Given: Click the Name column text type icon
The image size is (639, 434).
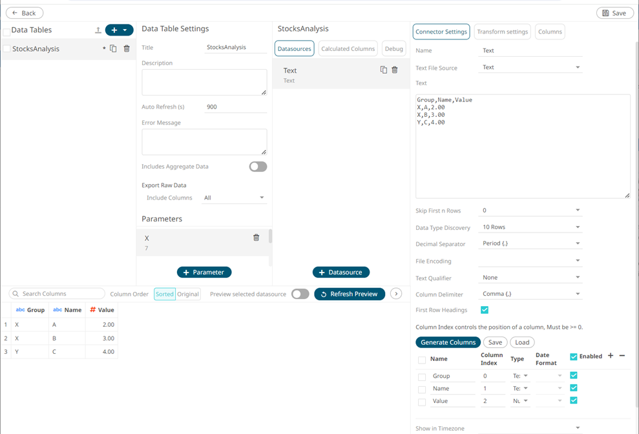Looking at the screenshot, I should coord(58,310).
